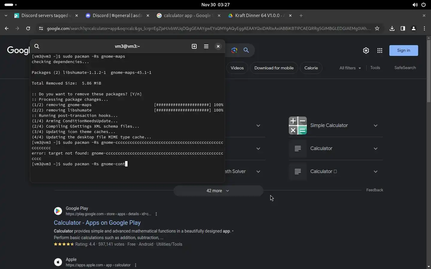This screenshot has height=269, width=431.
Task: Search by image with Google Lens
Action: pyautogui.click(x=234, y=50)
